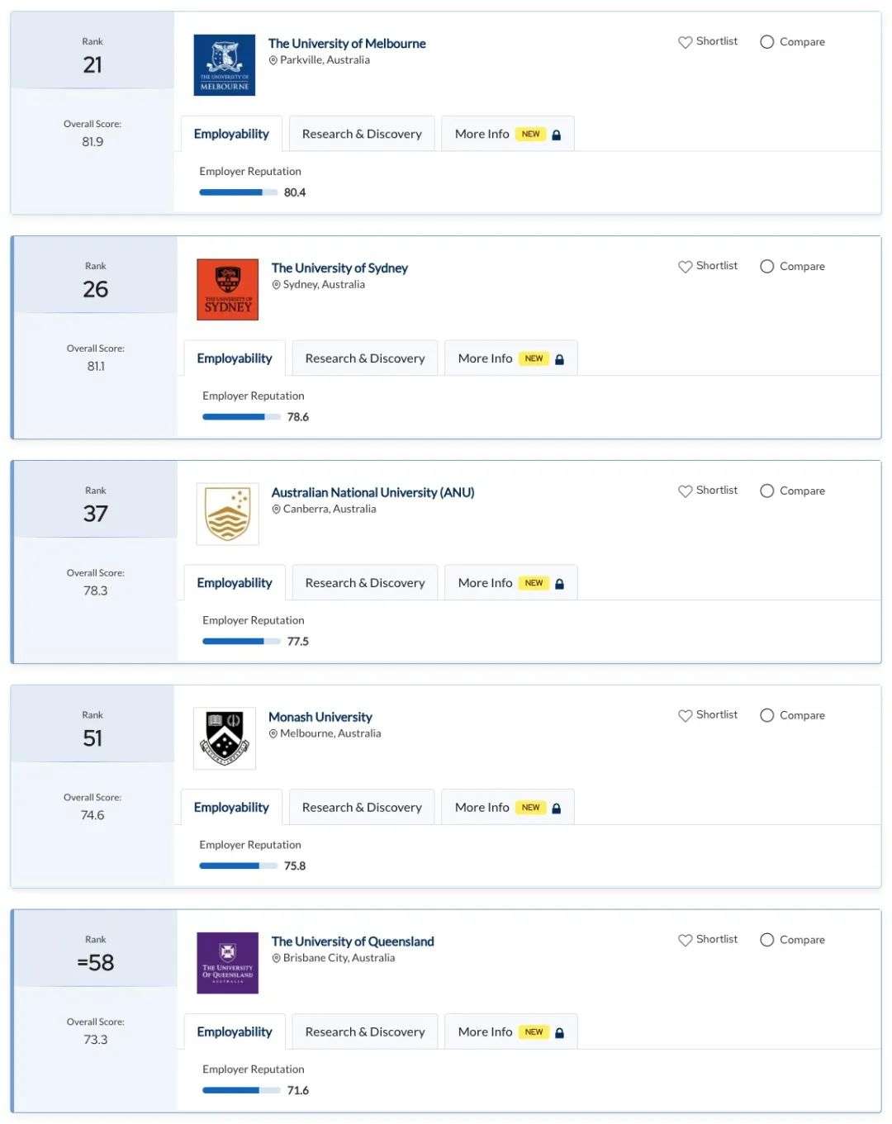
Task: Shortlist The University of Sydney via heart icon
Action: [685, 267]
